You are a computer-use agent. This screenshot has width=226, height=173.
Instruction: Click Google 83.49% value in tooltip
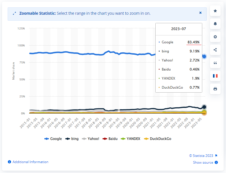tap(194, 42)
